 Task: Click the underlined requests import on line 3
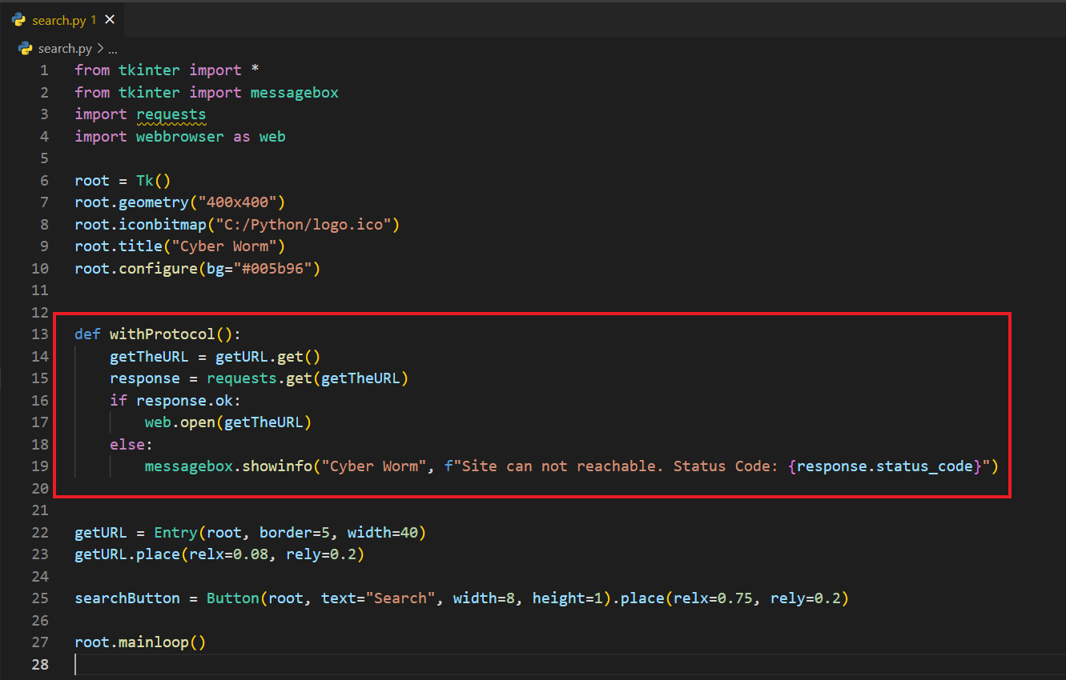[171, 114]
